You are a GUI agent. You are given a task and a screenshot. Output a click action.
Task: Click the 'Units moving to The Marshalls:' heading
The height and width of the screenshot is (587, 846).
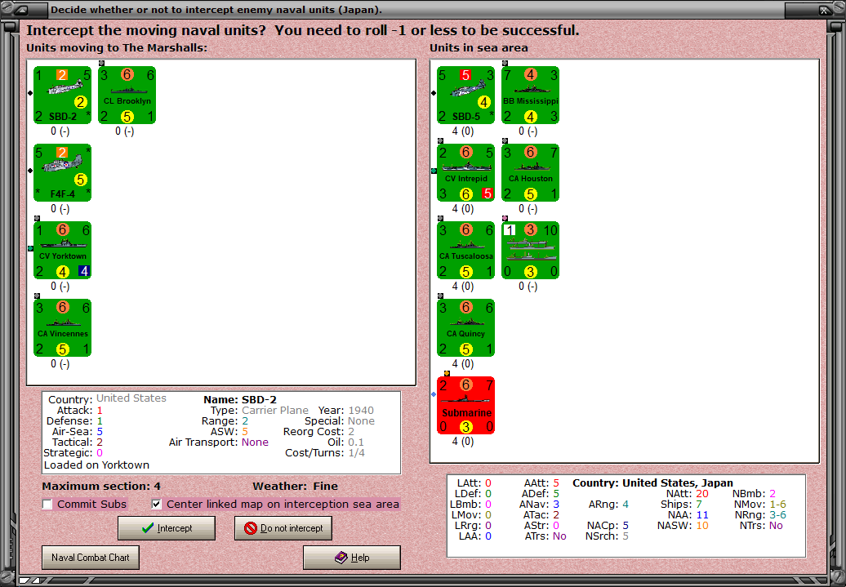117,47
